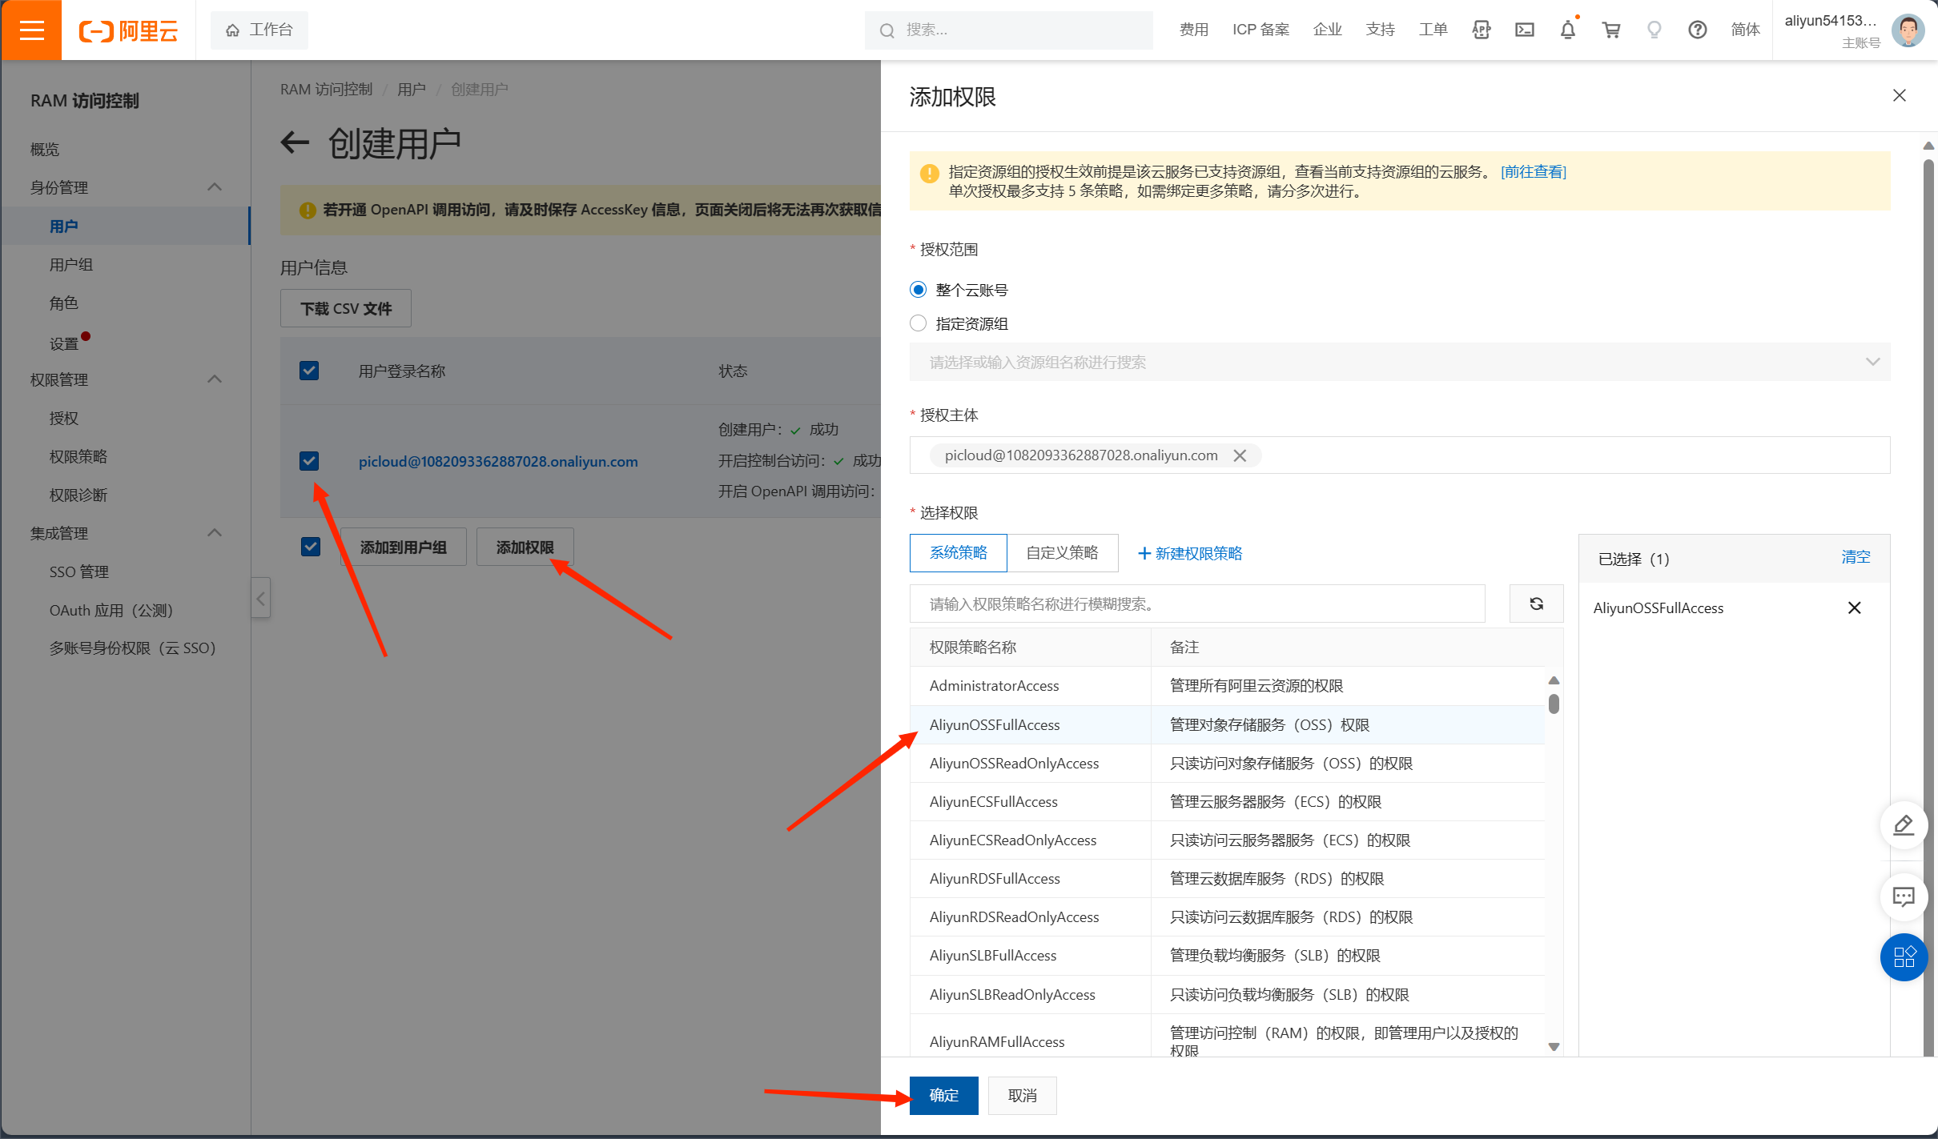The image size is (1938, 1139).
Task: Remove AliyunOSSFullAccess from selected list
Action: (x=1854, y=608)
